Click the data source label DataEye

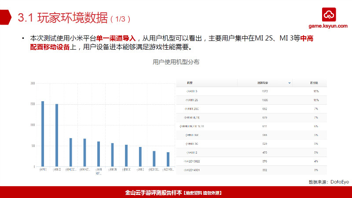[340, 182]
